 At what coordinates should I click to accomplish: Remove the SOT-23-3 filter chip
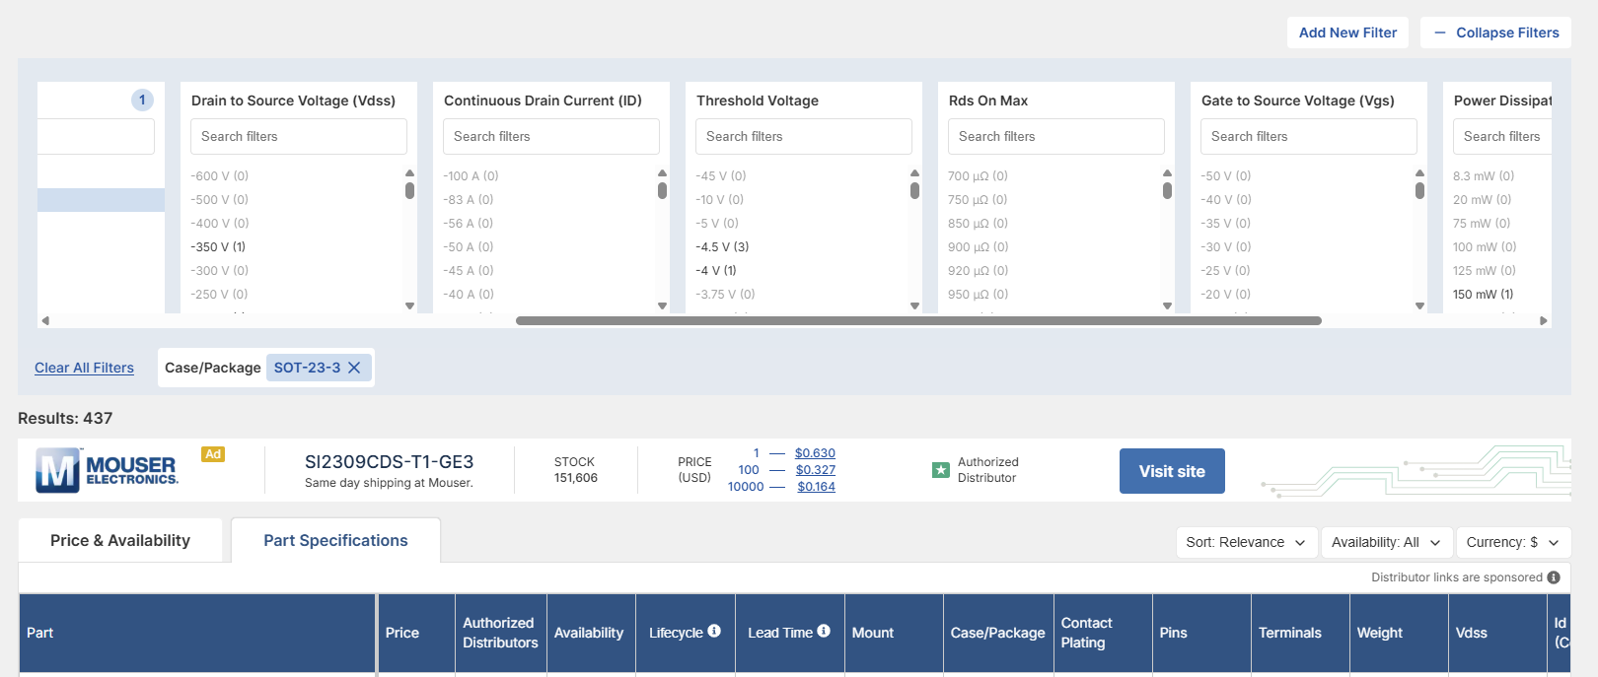pyautogui.click(x=354, y=368)
